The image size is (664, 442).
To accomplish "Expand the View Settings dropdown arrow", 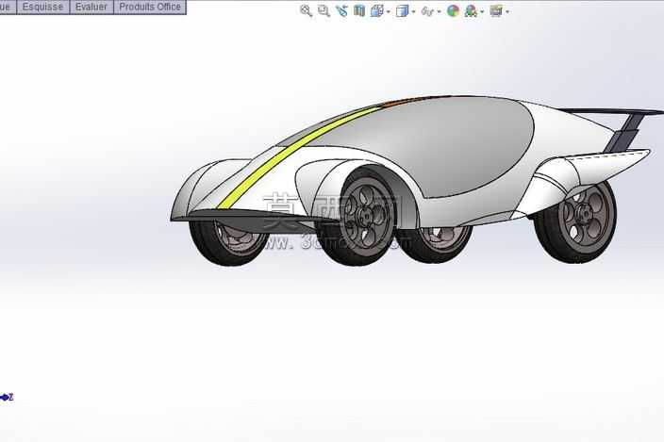I will tap(507, 12).
